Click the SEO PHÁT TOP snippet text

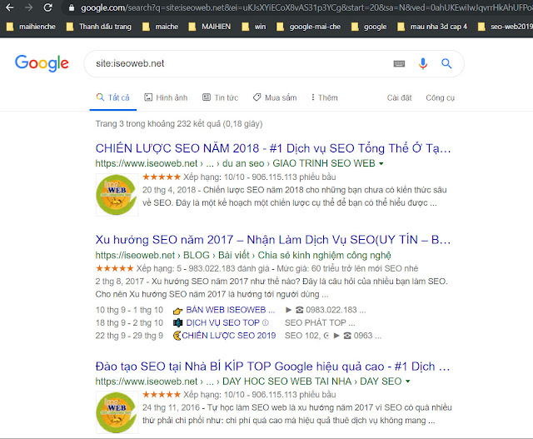pyautogui.click(x=320, y=322)
